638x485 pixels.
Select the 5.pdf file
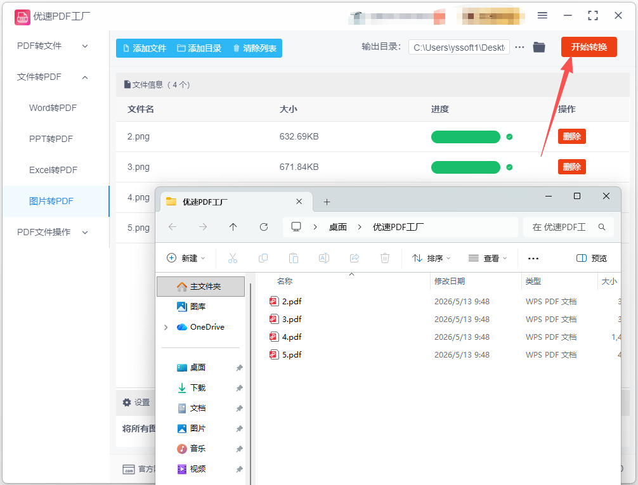[x=292, y=355]
